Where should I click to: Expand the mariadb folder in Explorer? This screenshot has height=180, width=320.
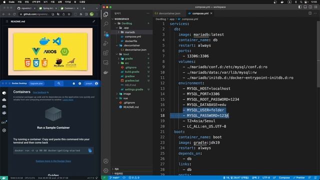(x=118, y=32)
